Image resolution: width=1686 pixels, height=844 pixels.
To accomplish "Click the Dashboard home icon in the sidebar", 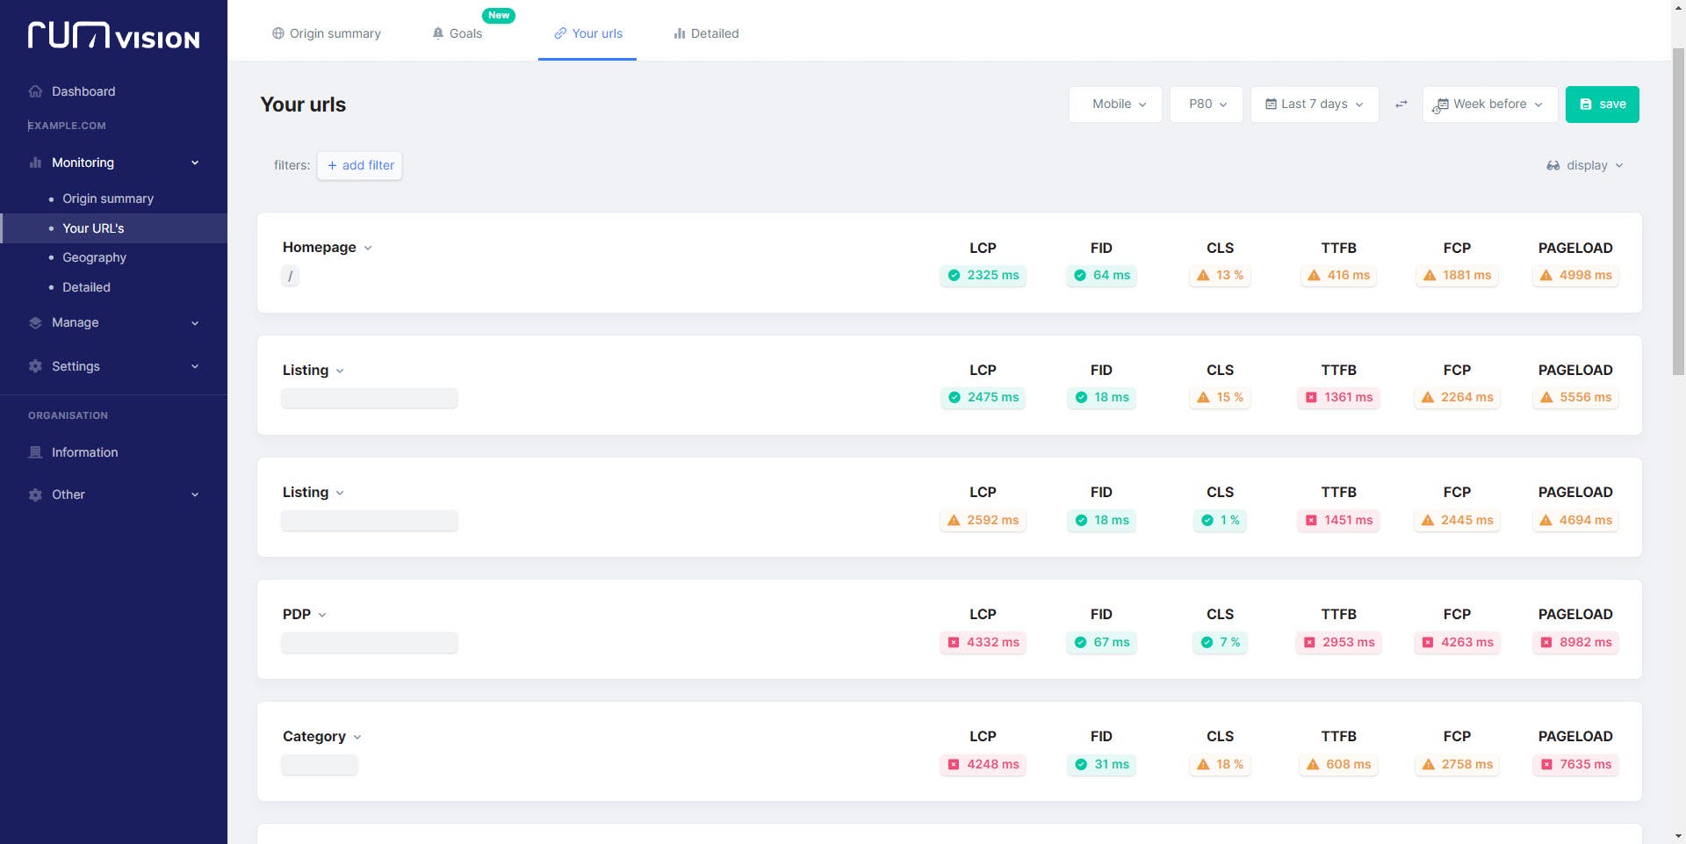I will pyautogui.click(x=35, y=91).
